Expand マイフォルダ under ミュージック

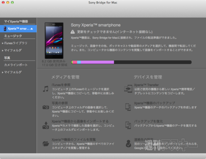[3, 50]
